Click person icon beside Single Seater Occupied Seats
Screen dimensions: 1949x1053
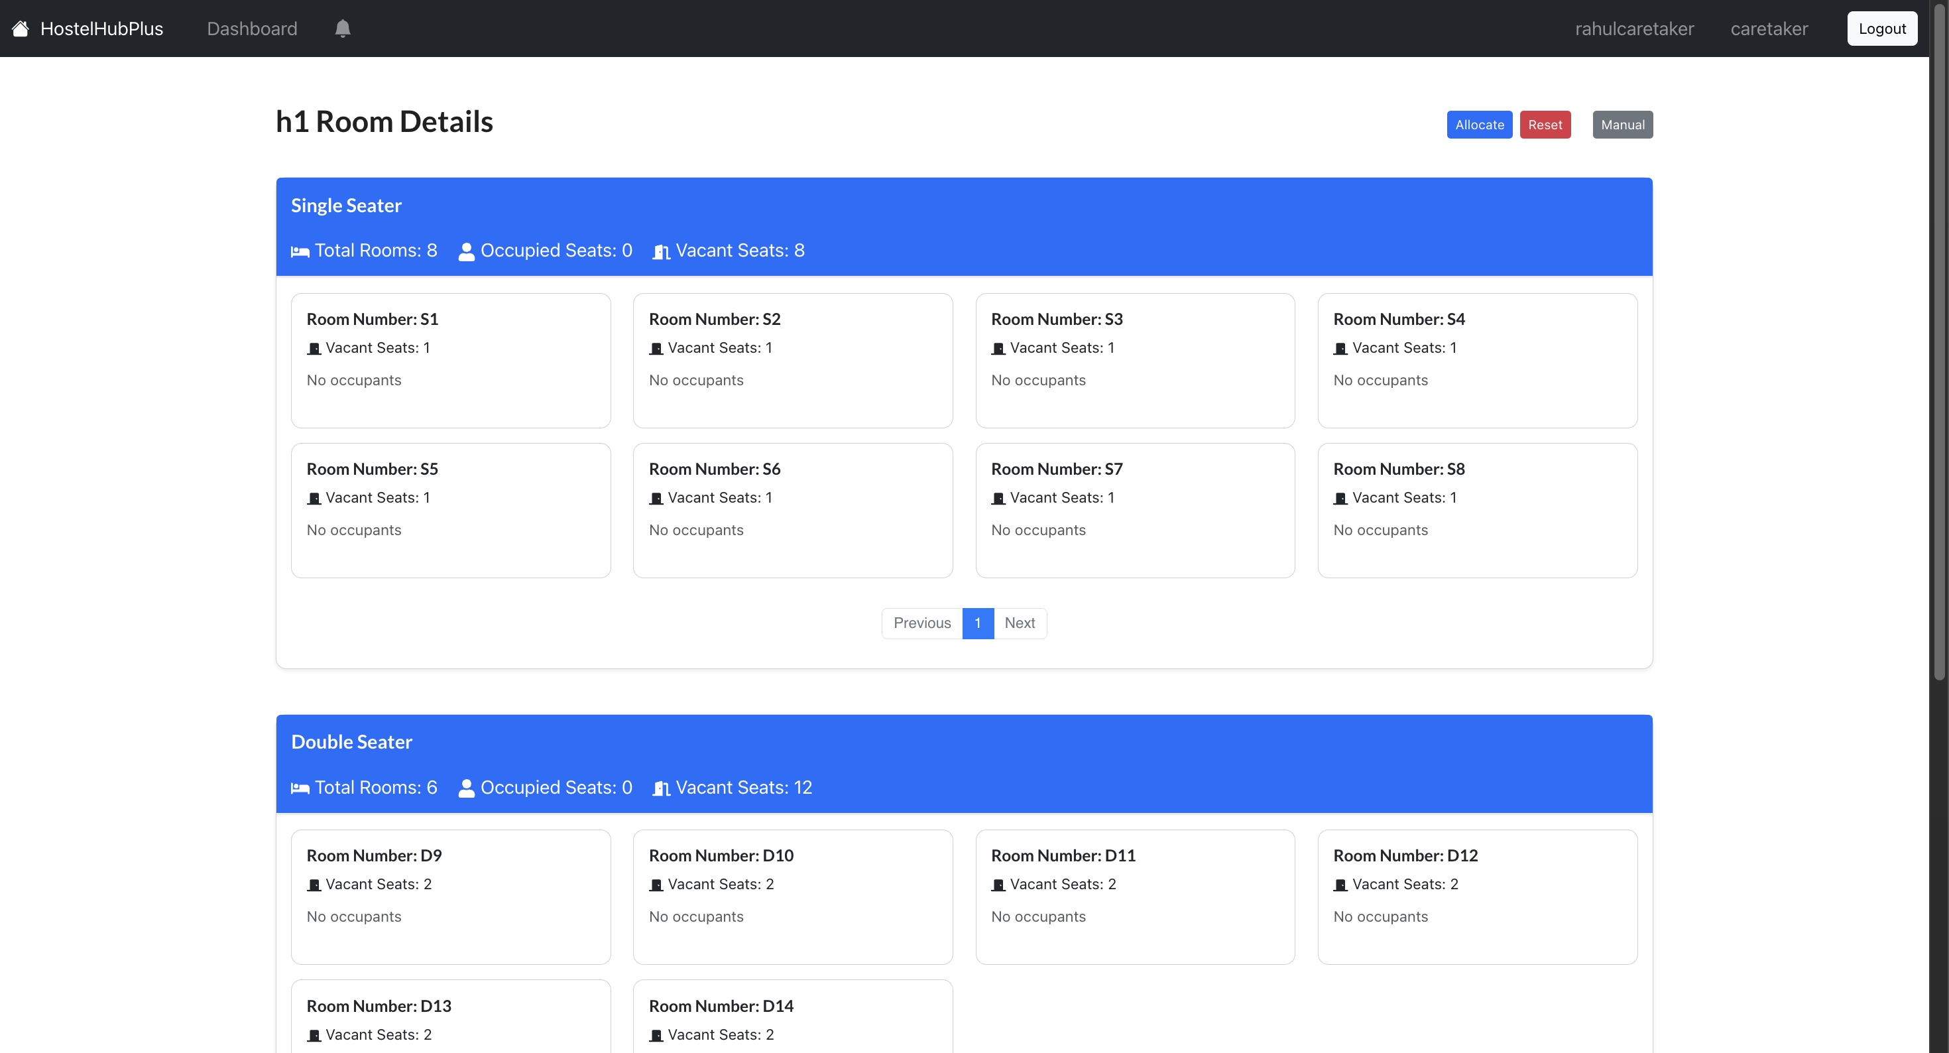coord(467,251)
